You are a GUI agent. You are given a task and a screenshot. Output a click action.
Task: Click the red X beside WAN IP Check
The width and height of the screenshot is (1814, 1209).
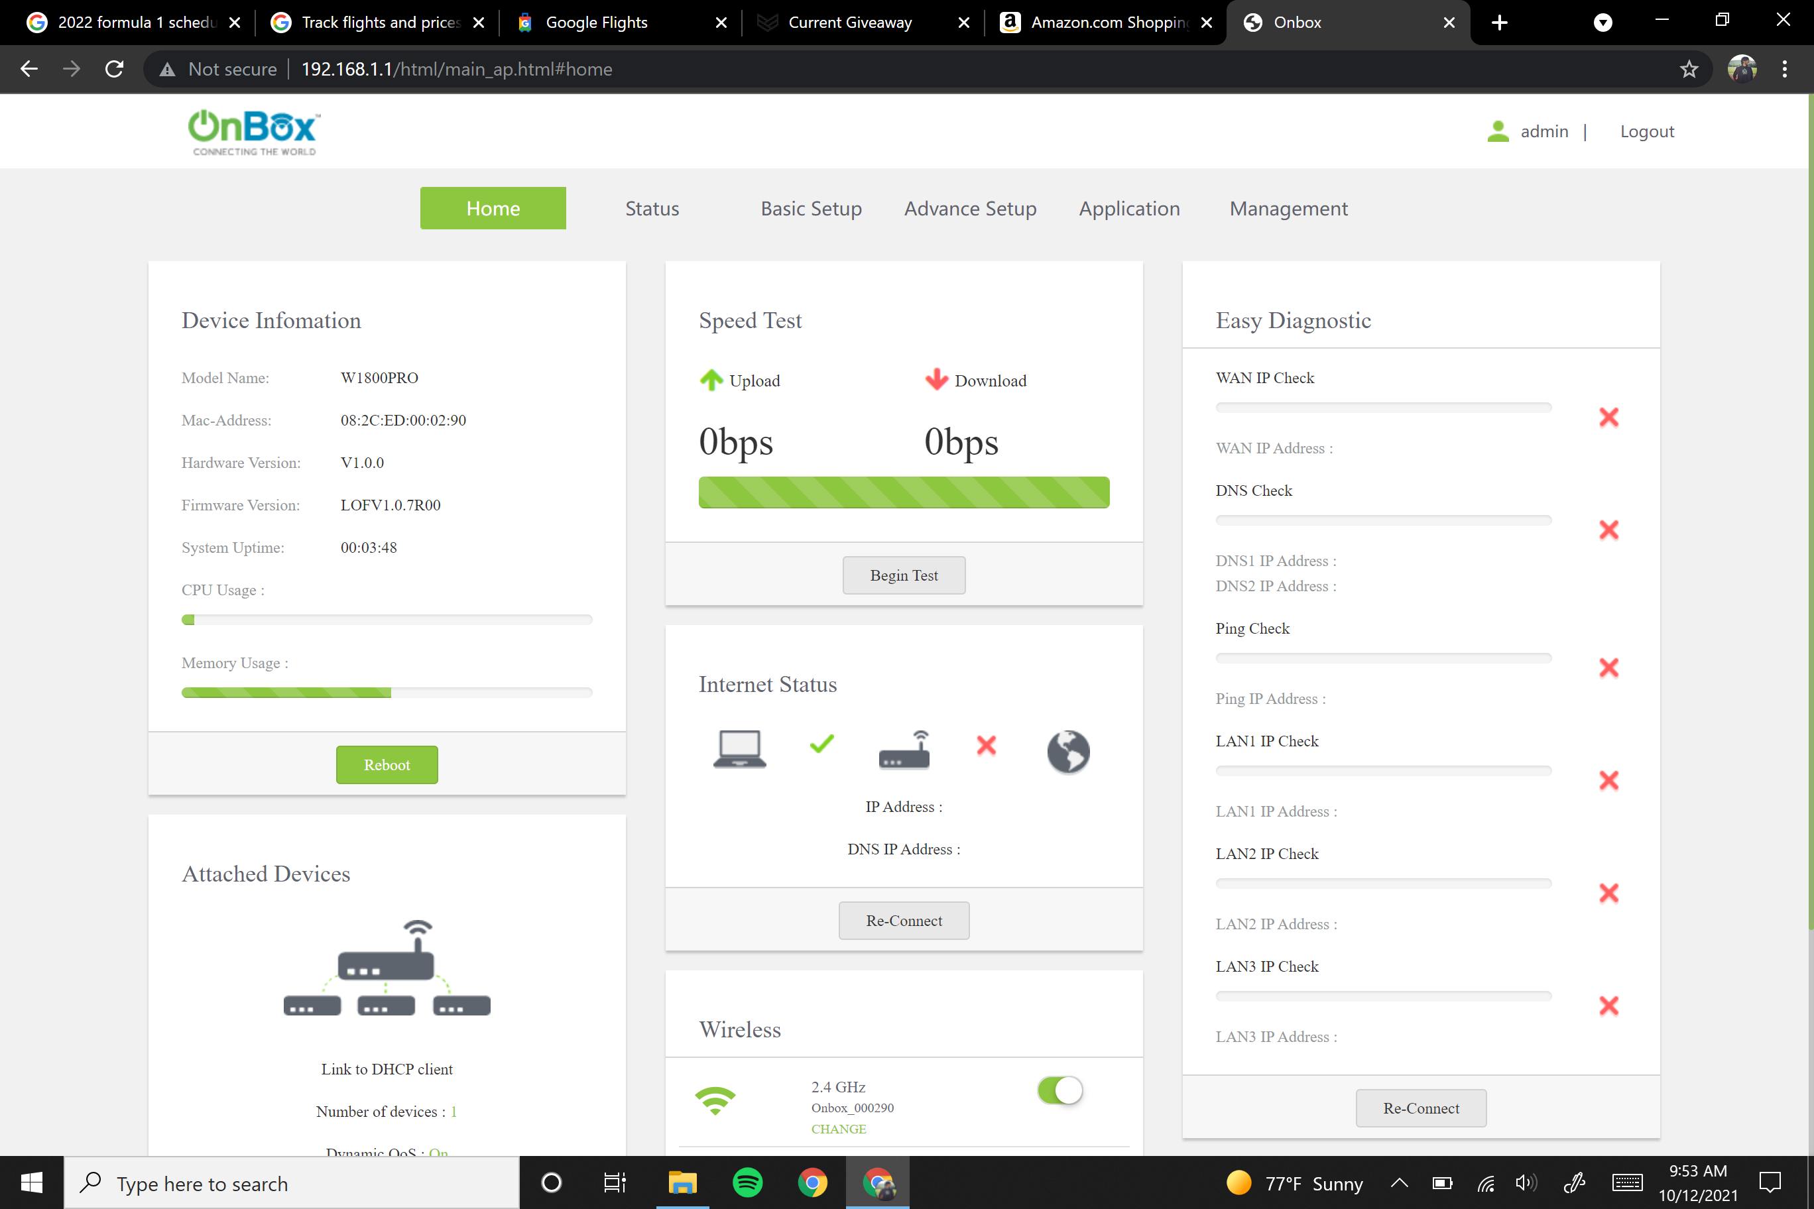point(1610,417)
